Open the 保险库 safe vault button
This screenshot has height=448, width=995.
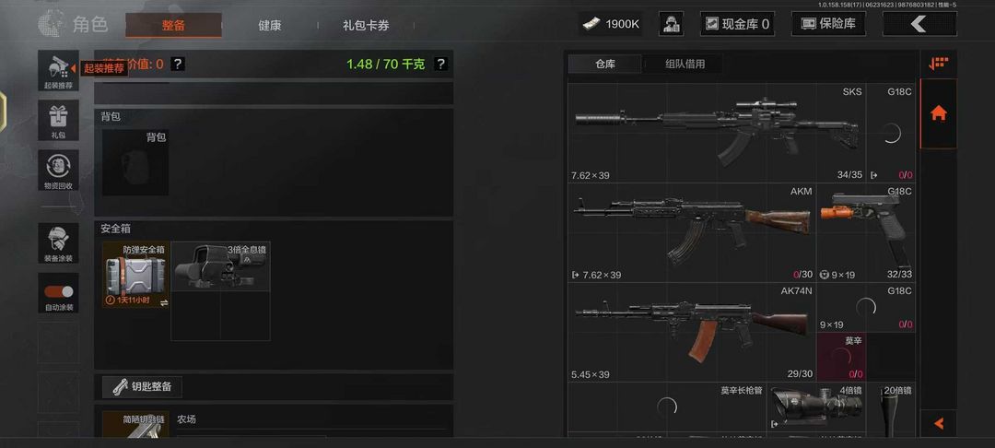point(829,24)
